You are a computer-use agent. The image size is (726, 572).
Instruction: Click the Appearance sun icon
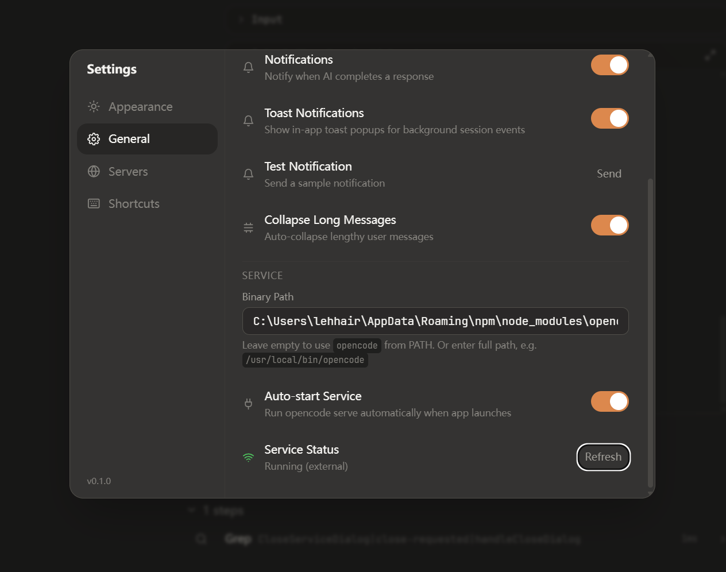click(x=94, y=107)
